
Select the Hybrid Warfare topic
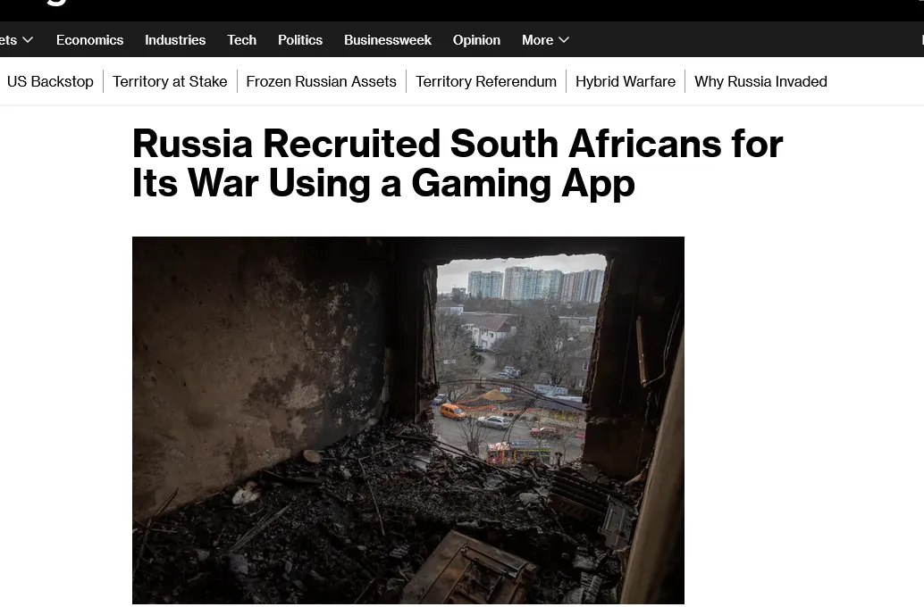point(626,81)
